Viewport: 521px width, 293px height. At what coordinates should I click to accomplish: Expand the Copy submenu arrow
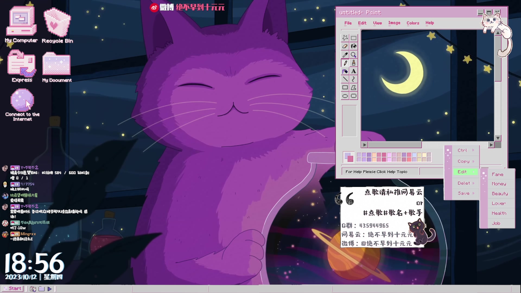(x=474, y=161)
